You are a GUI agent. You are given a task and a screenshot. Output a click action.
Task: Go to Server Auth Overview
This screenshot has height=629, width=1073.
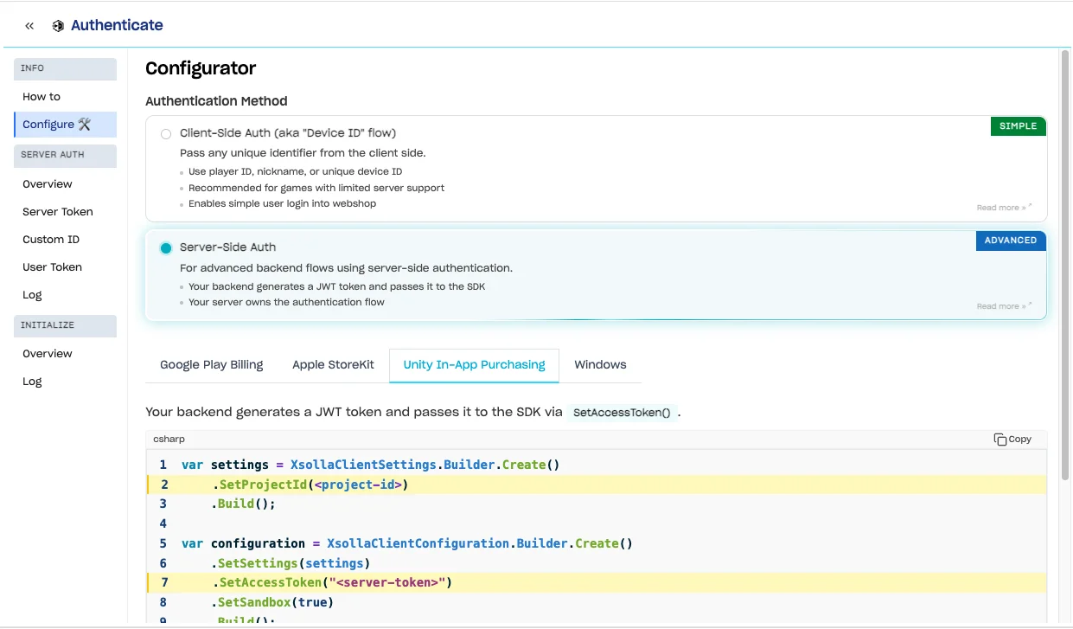tap(66, 184)
